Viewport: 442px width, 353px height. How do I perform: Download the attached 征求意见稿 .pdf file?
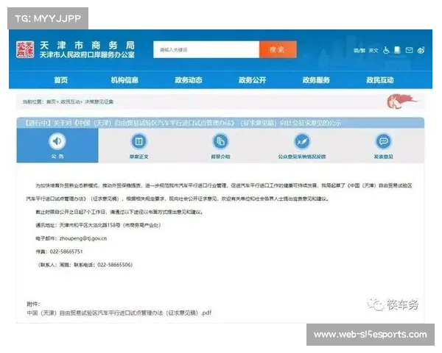[x=119, y=313]
